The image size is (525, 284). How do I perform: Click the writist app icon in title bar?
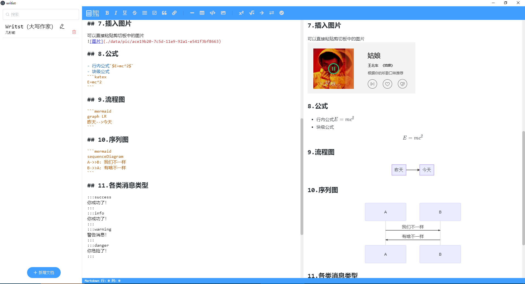pos(3,3)
